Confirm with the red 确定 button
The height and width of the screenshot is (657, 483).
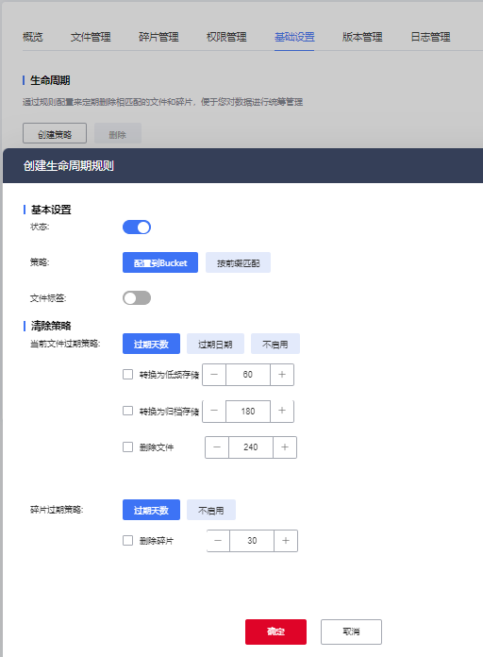pyautogui.click(x=275, y=632)
